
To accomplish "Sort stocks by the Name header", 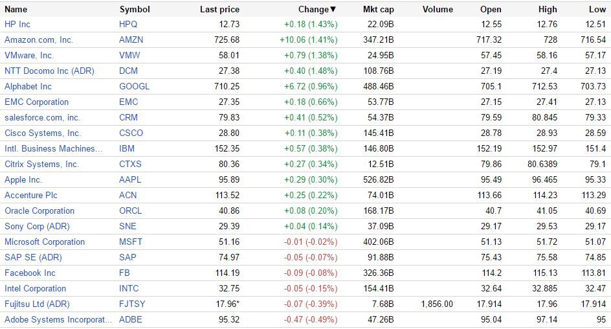I will [16, 9].
